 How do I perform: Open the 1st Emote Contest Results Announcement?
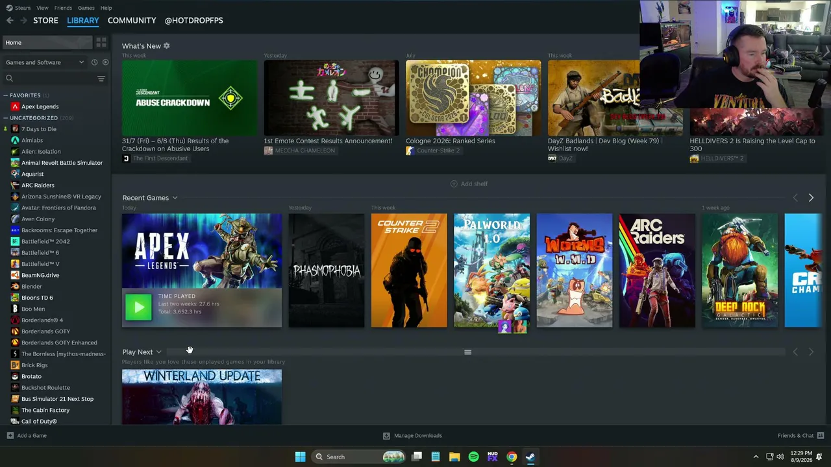click(331, 98)
